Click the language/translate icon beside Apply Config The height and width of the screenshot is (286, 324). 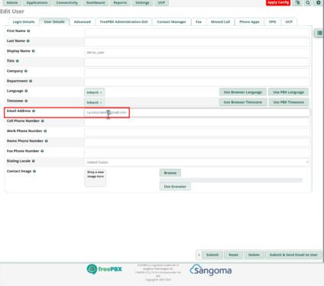tap(297, 3)
